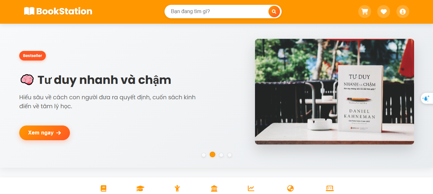
Task: Select the bank building category icon
Action: [214, 189]
